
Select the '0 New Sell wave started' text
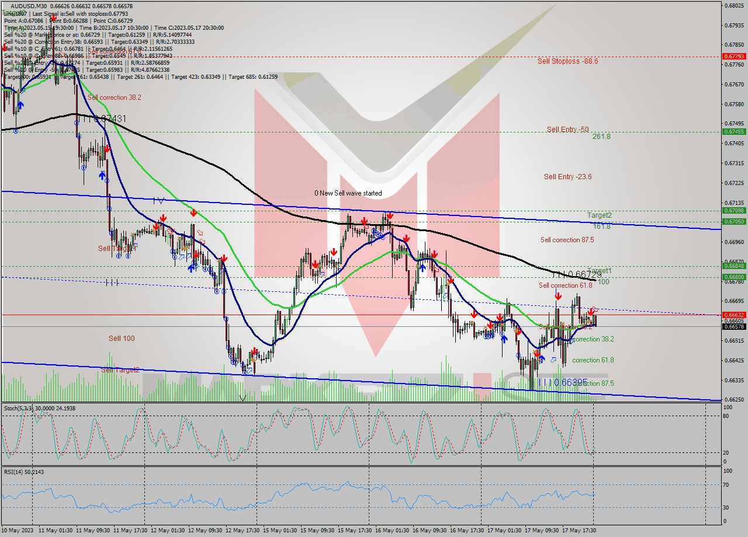tap(348, 193)
